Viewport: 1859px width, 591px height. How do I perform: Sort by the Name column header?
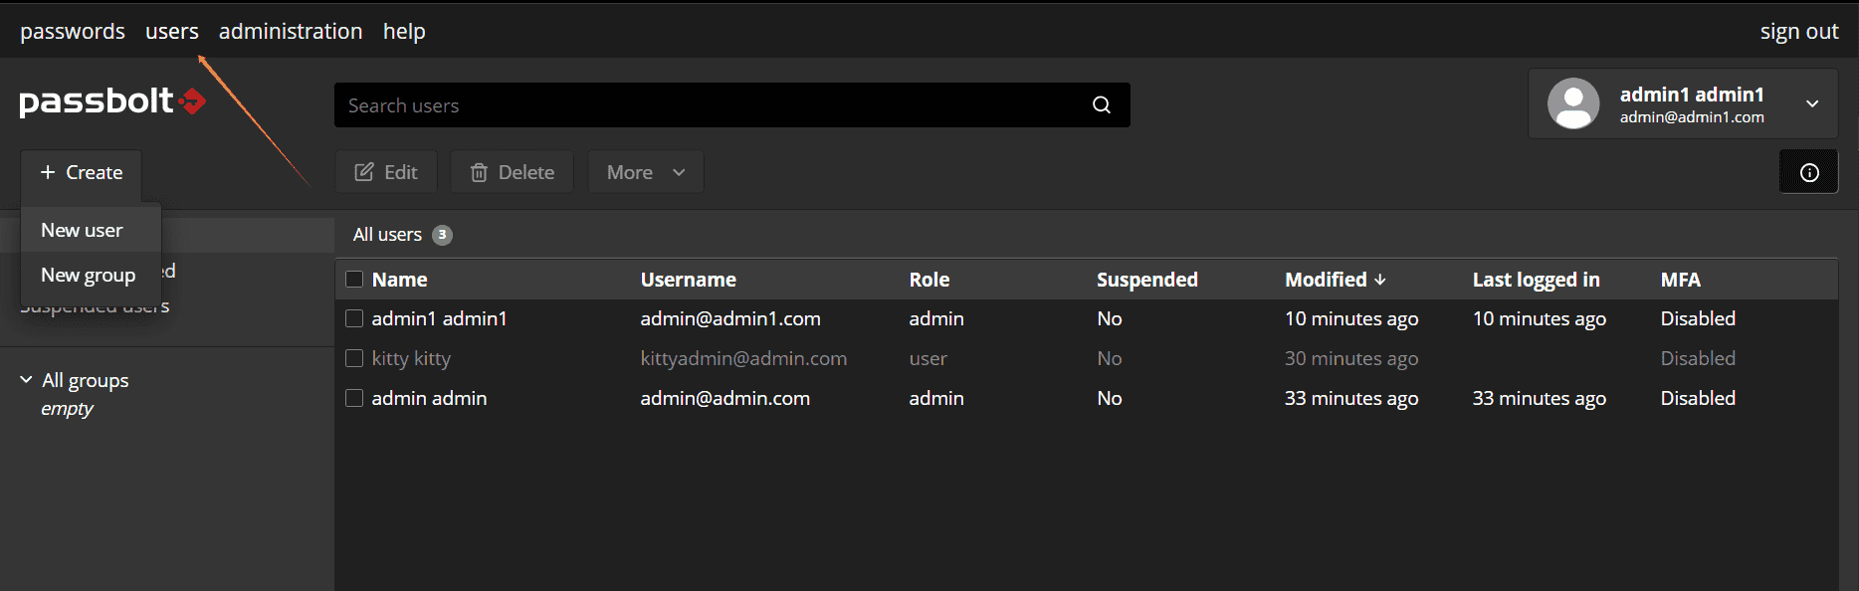(400, 280)
